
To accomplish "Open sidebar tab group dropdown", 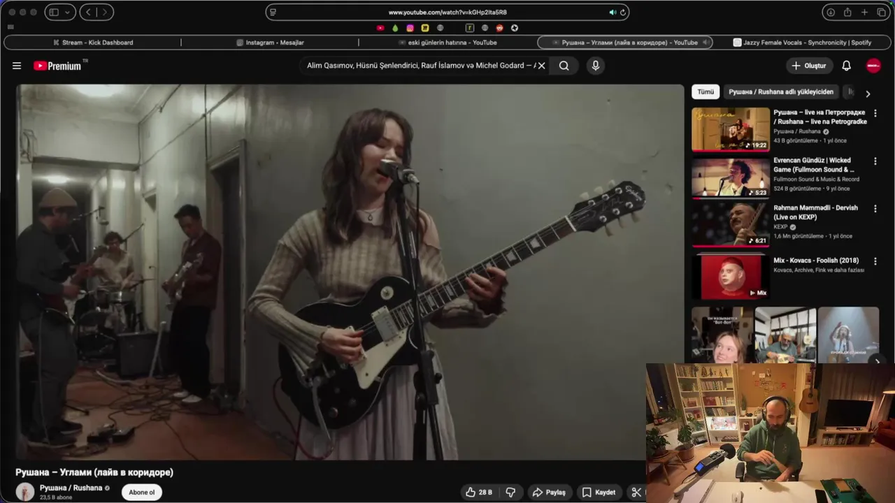I will pyautogui.click(x=68, y=12).
